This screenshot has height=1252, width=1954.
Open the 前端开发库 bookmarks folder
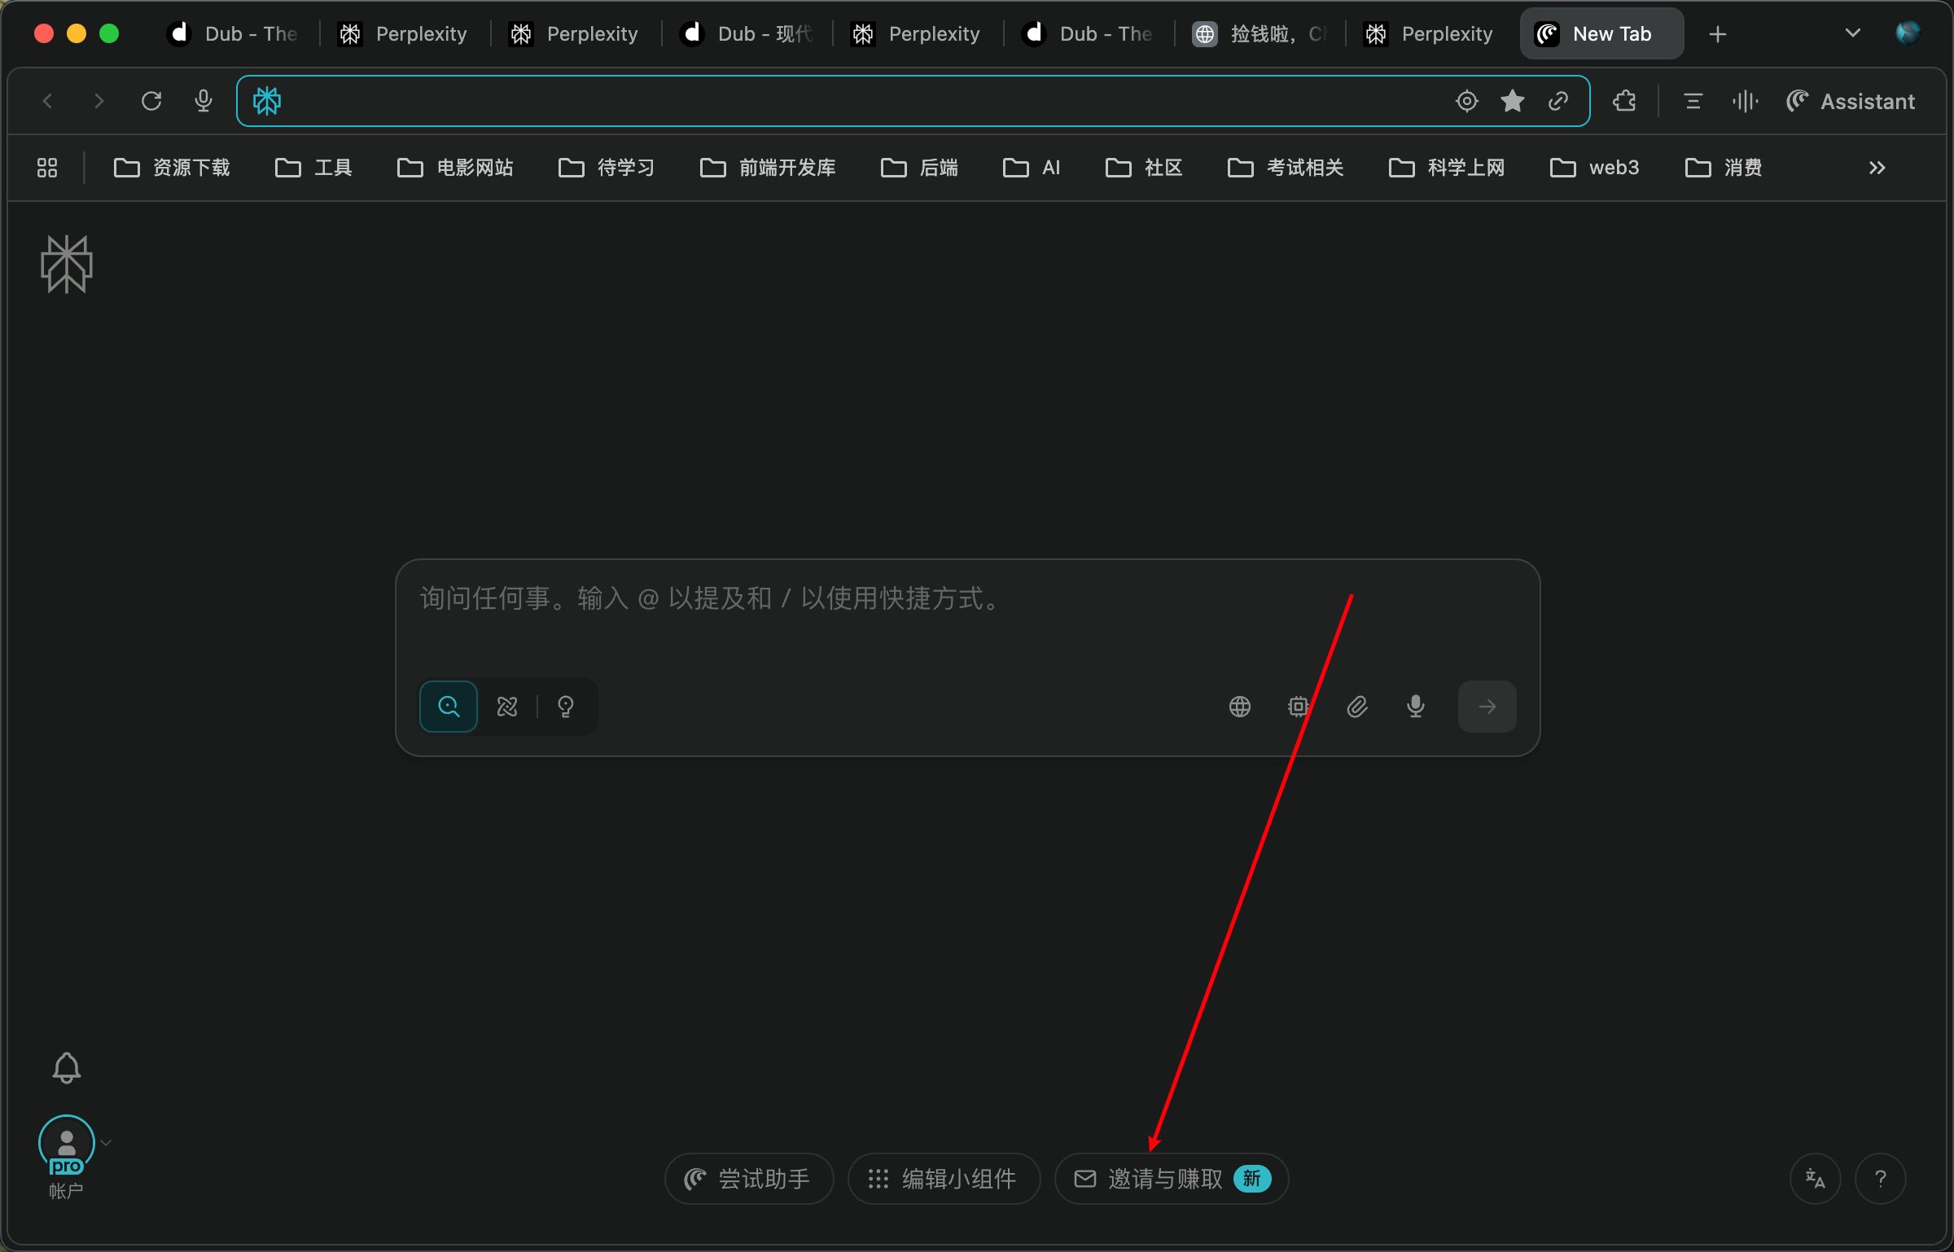click(768, 168)
